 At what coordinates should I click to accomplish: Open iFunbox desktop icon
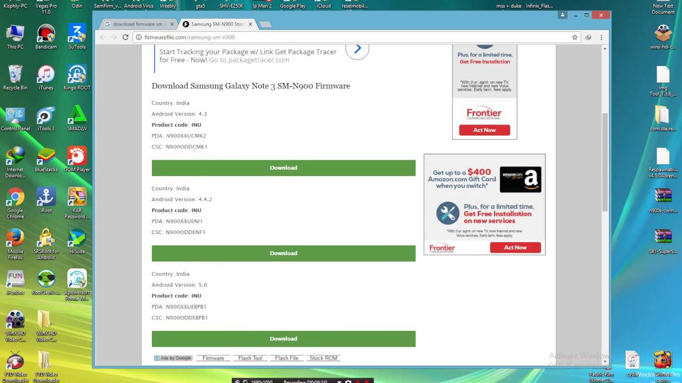[x=15, y=282]
